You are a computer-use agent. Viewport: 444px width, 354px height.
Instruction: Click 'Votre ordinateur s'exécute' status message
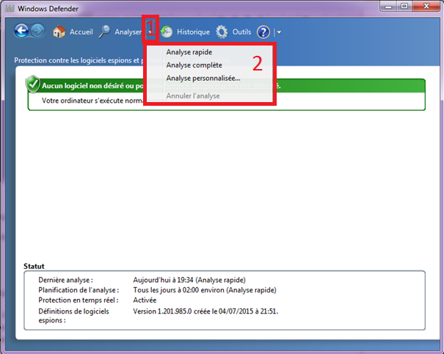[93, 101]
